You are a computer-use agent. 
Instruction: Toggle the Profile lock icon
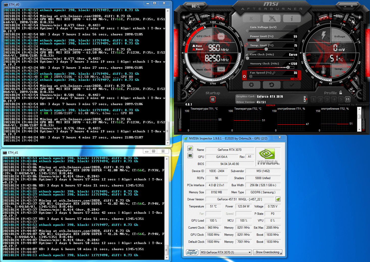click(x=341, y=92)
